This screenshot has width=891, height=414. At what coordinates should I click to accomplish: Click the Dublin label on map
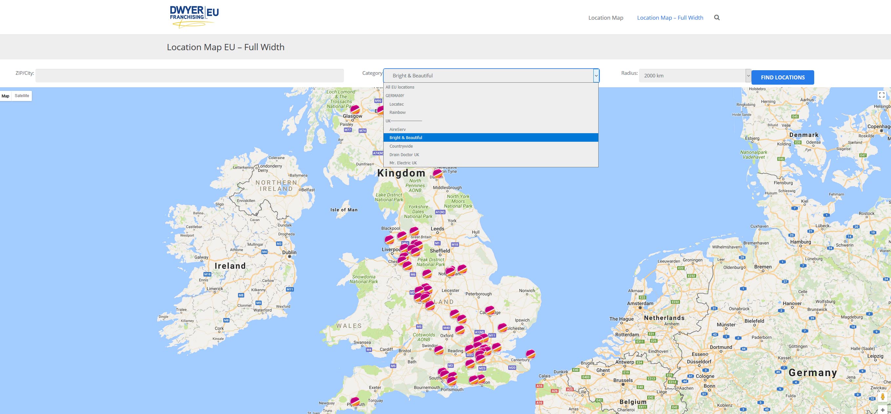[x=289, y=253]
